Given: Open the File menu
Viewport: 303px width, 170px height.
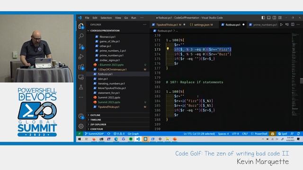Looking at the screenshot, I should tap(87, 18).
